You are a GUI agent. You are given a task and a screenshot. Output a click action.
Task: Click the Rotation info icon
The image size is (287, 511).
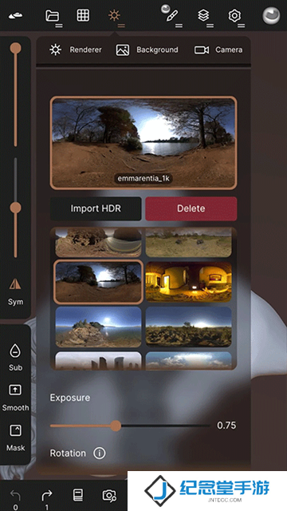pos(100,453)
